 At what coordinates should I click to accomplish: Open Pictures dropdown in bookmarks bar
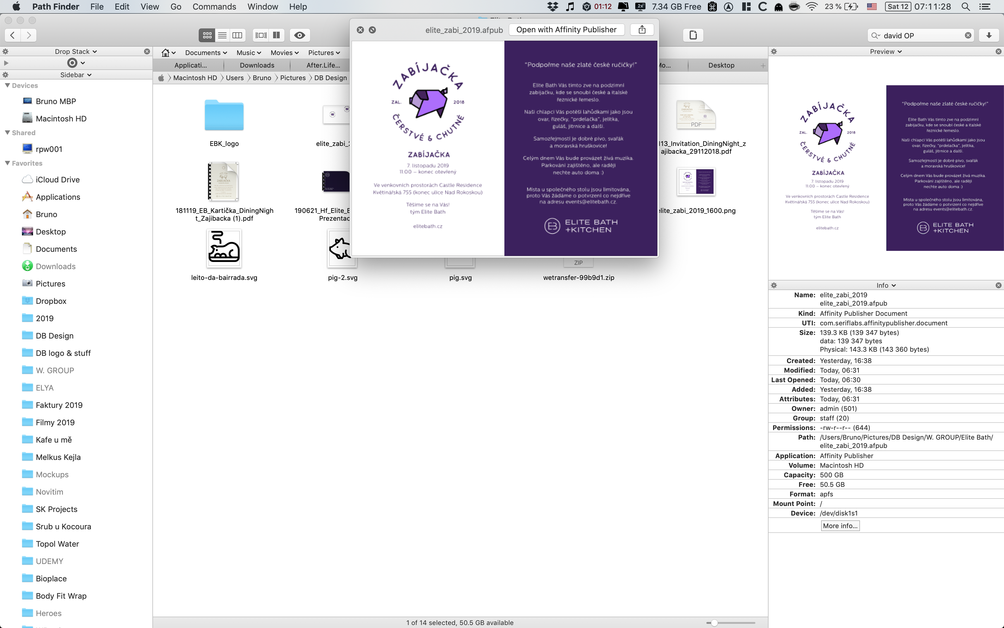click(x=324, y=53)
